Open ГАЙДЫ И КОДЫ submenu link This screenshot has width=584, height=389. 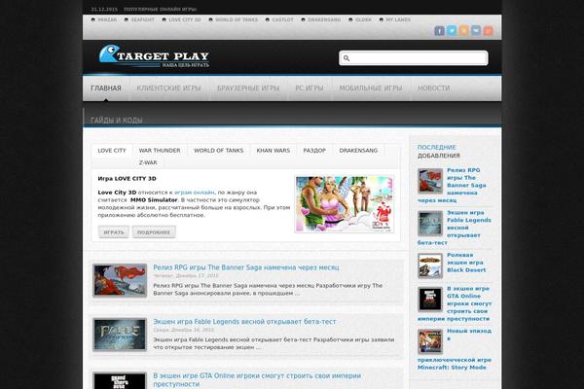(x=116, y=121)
